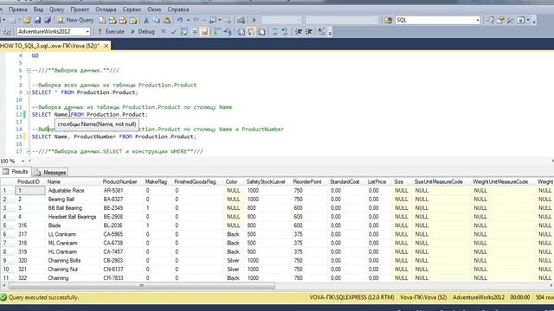Close the HOW TO_SQL_3.sql document tab

click(106, 46)
